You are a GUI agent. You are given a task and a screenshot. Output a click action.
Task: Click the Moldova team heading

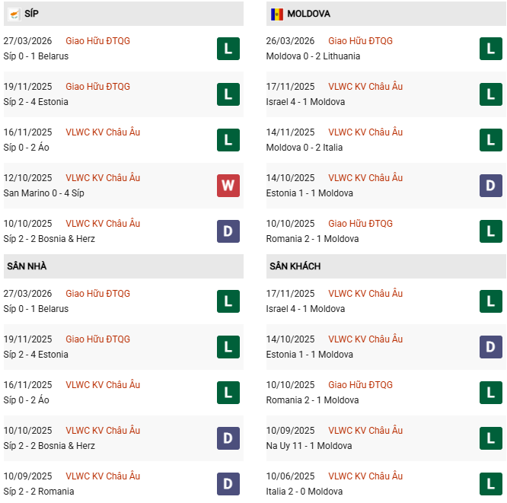tap(308, 14)
